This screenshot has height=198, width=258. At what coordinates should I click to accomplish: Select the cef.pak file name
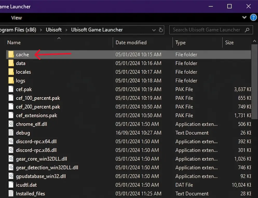(x=24, y=90)
